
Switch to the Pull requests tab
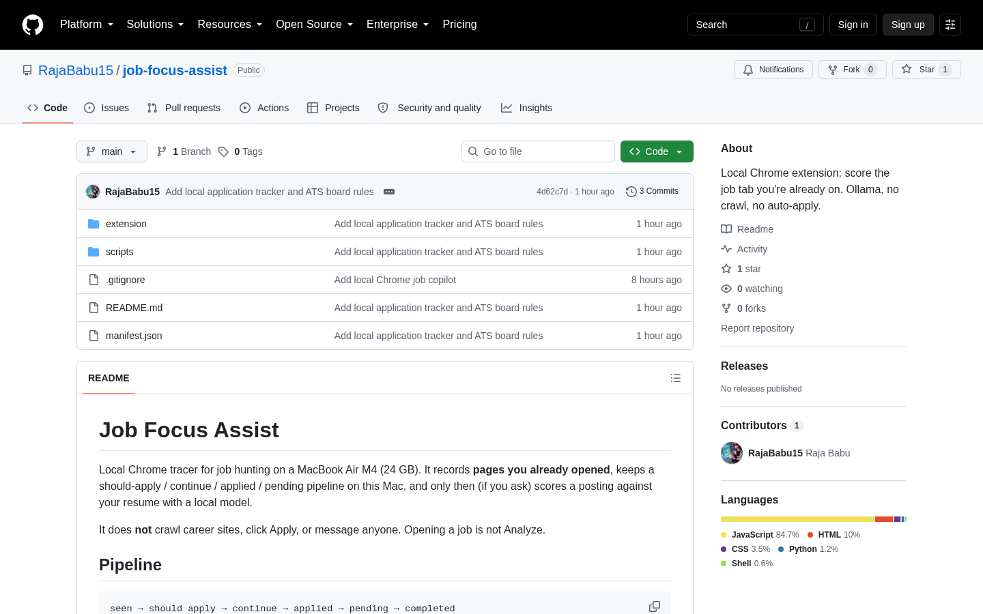[x=184, y=108]
